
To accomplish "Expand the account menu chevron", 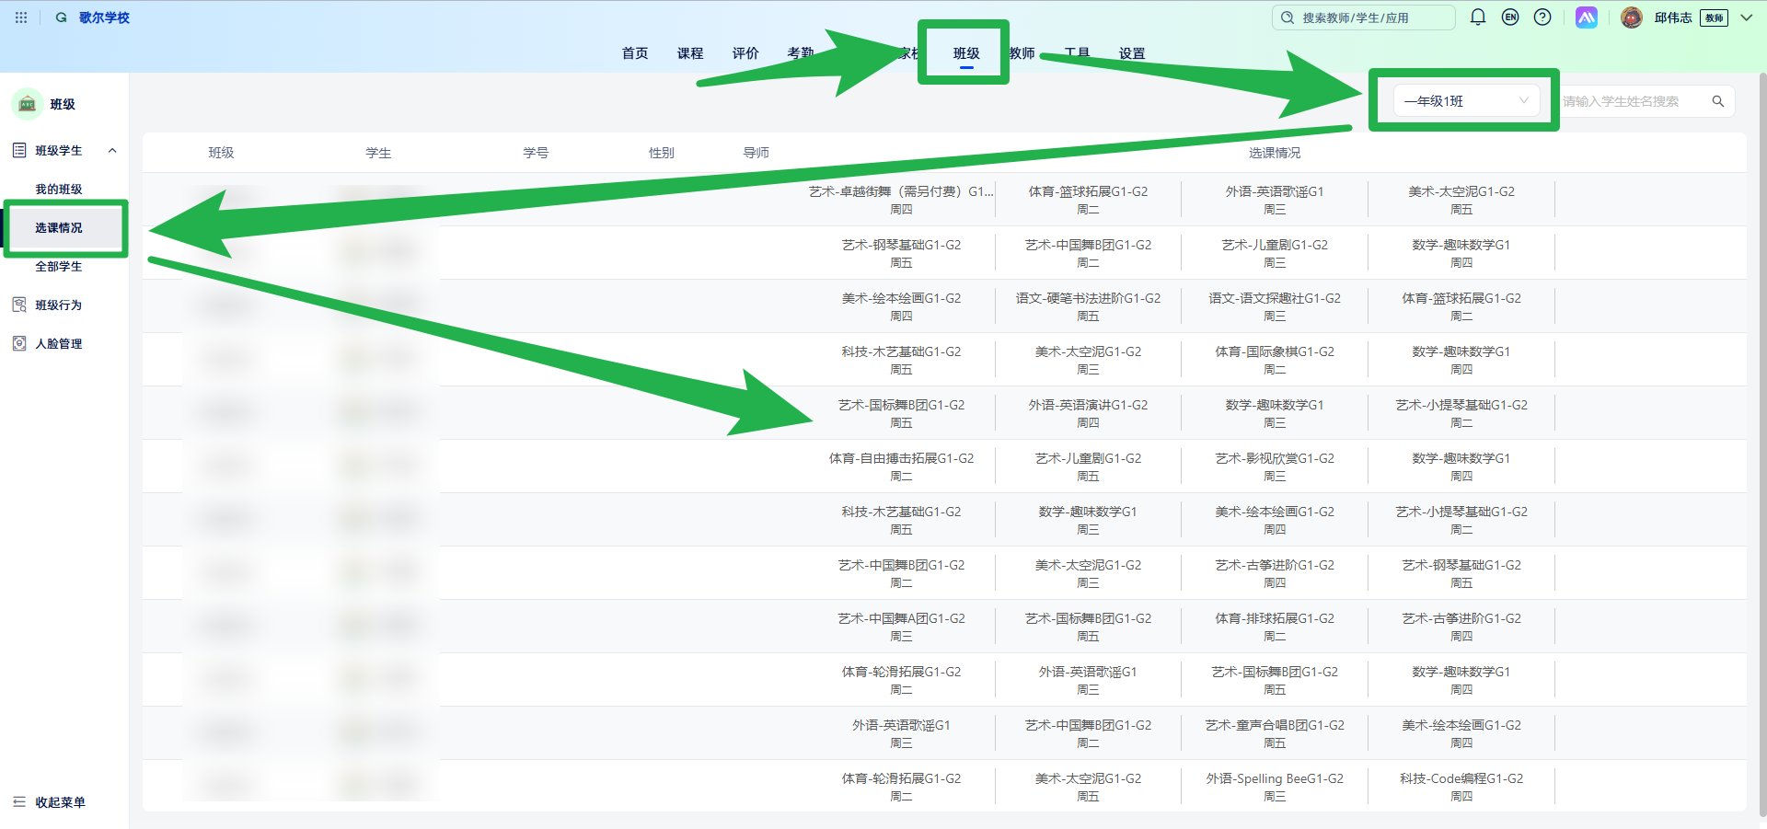I will 1746,17.
